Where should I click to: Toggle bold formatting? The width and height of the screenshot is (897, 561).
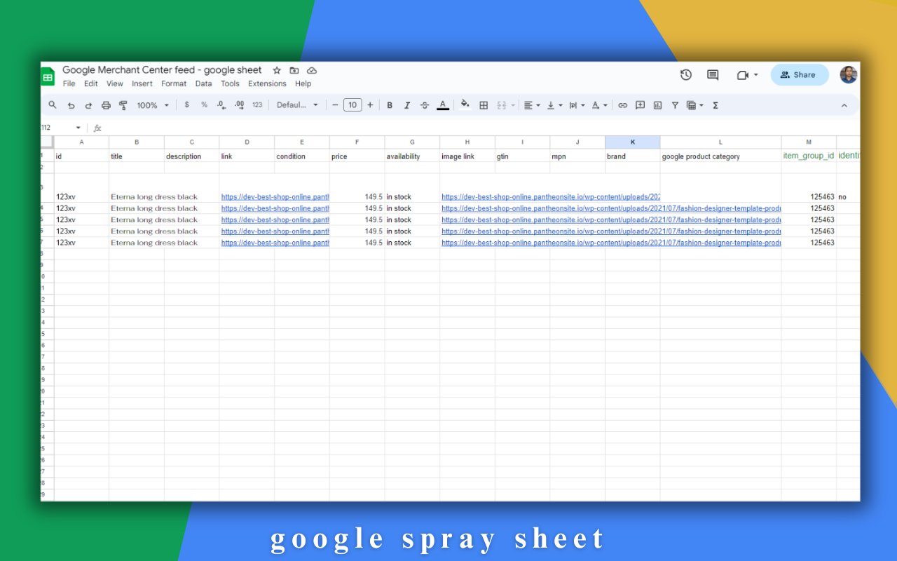tap(390, 105)
